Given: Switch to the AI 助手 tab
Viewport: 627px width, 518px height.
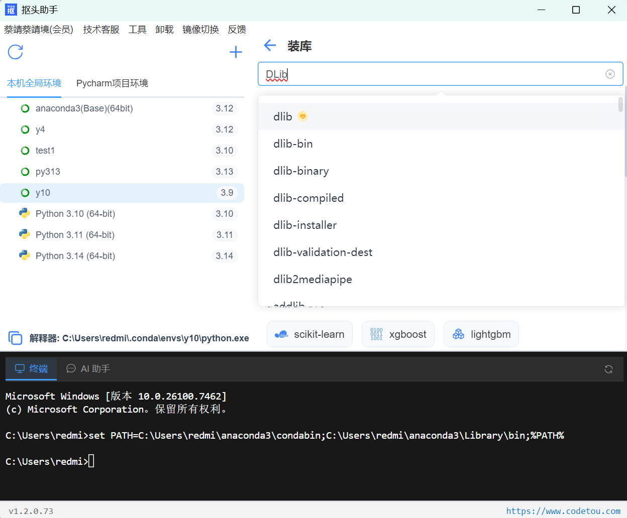Looking at the screenshot, I should pos(88,368).
